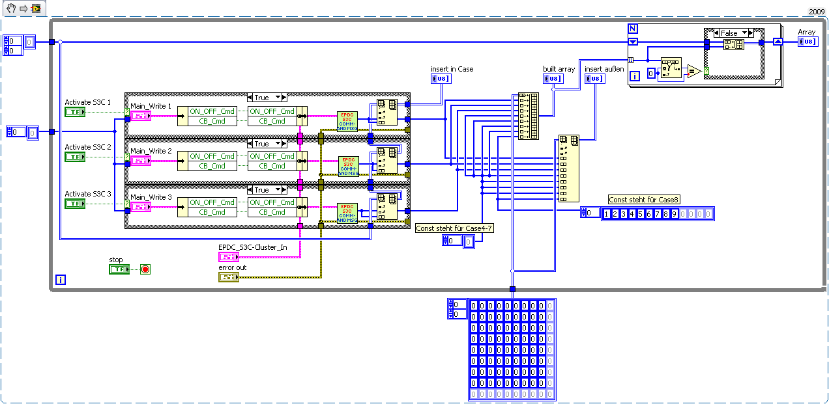829x404 pixels.
Task: Click the while loop iteration terminal
Action: (61, 280)
